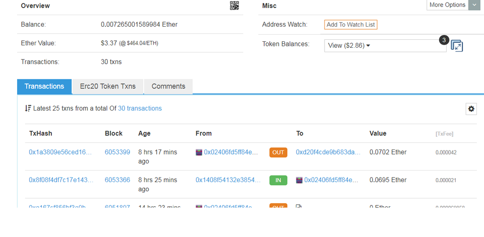The width and height of the screenshot is (484, 237).
Task: Click the Block column header
Action: (x=113, y=133)
